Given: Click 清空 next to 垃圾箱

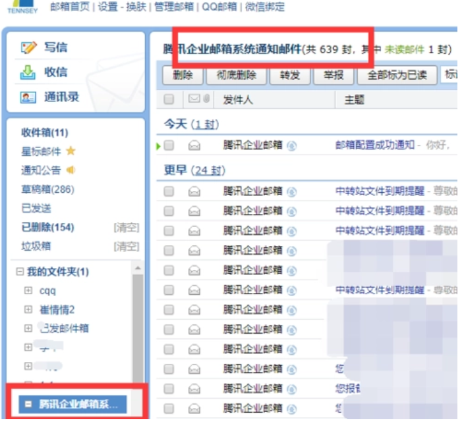Looking at the screenshot, I should pos(127,246).
